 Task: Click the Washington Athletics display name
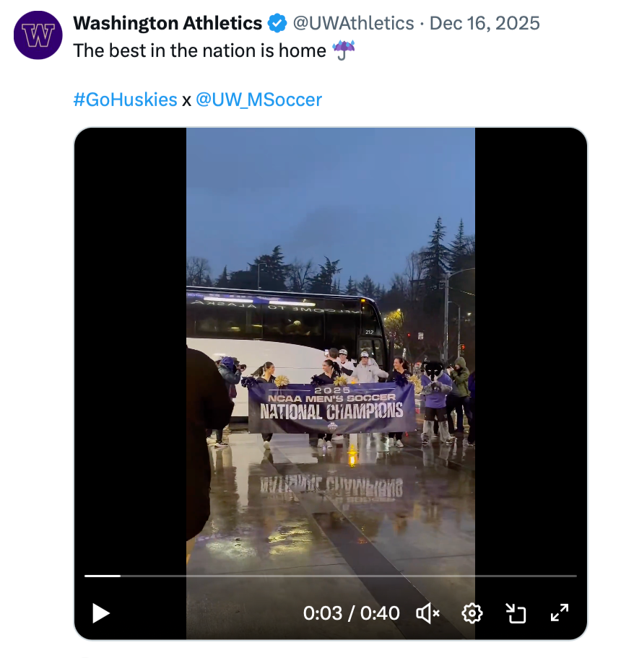[168, 24]
